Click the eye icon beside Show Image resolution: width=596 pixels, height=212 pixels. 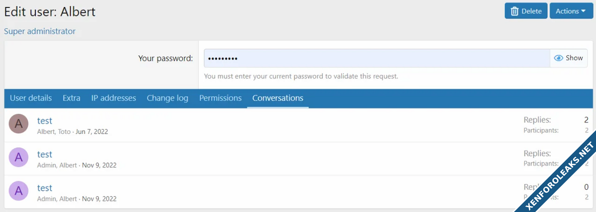[559, 58]
